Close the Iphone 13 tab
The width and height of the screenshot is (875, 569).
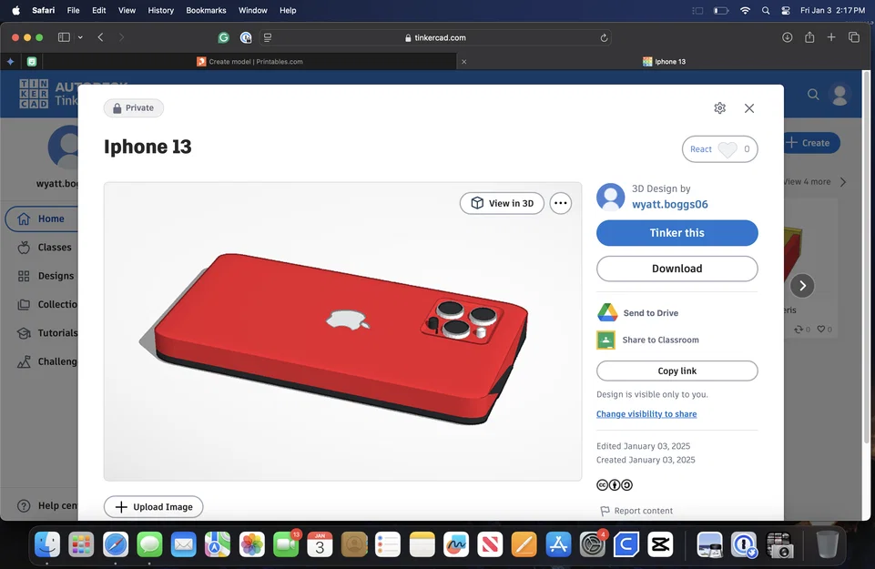click(x=463, y=61)
